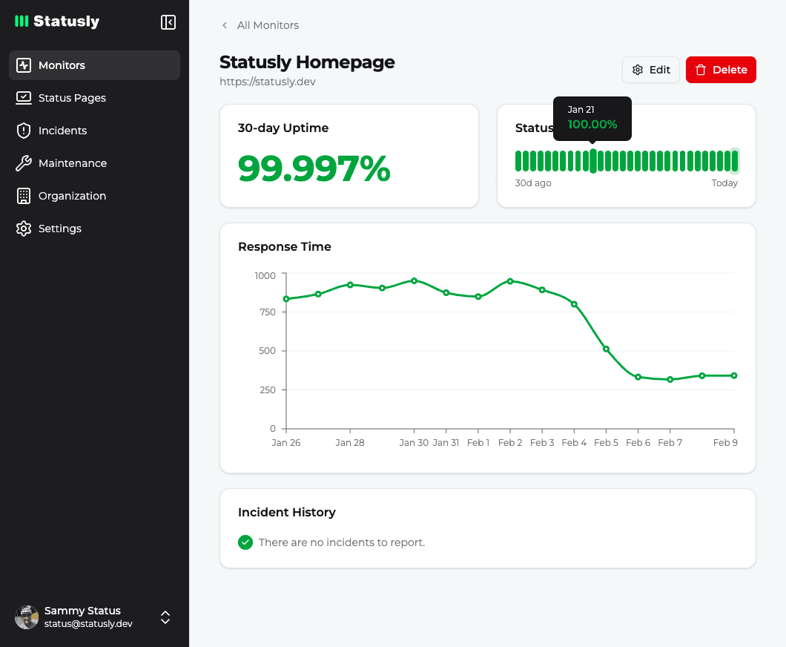Select the Feb 5 response time data point
The image size is (786, 647).
607,348
